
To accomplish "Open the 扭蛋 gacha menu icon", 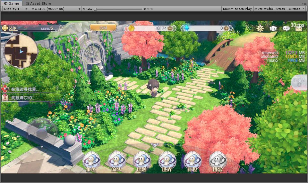I will (218, 162).
